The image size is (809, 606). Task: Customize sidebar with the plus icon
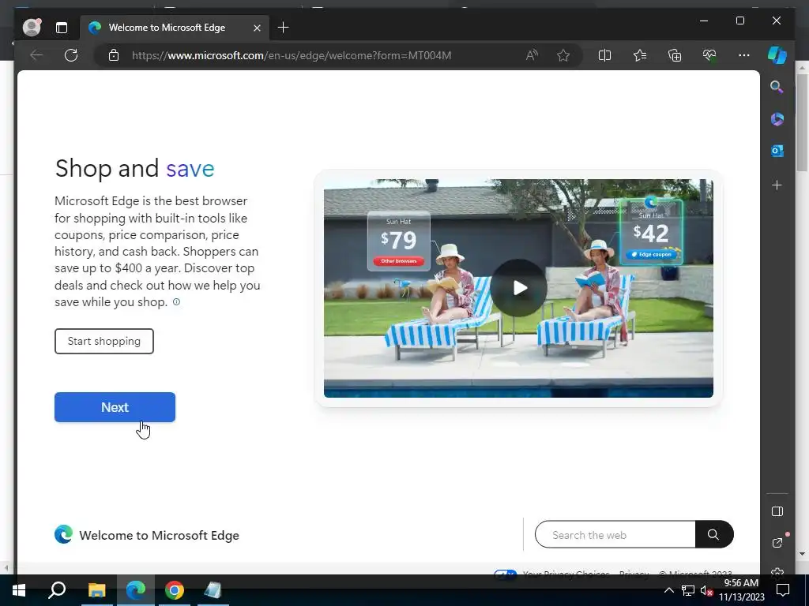click(x=777, y=185)
